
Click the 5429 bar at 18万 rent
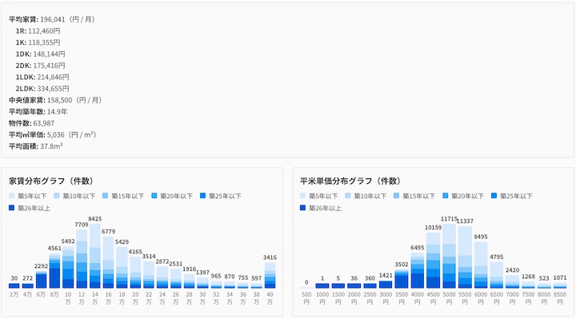point(122,268)
